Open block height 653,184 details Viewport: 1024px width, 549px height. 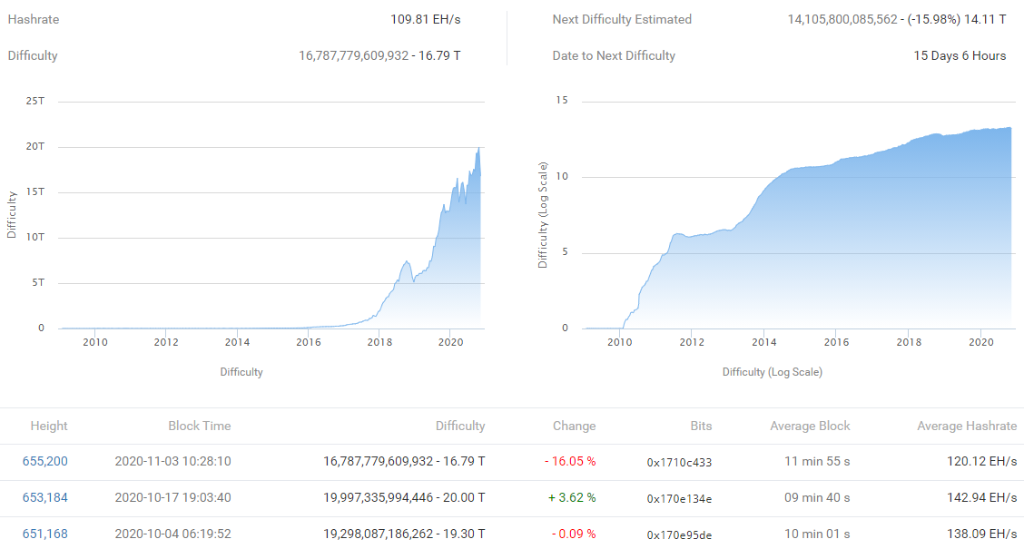[x=49, y=498]
